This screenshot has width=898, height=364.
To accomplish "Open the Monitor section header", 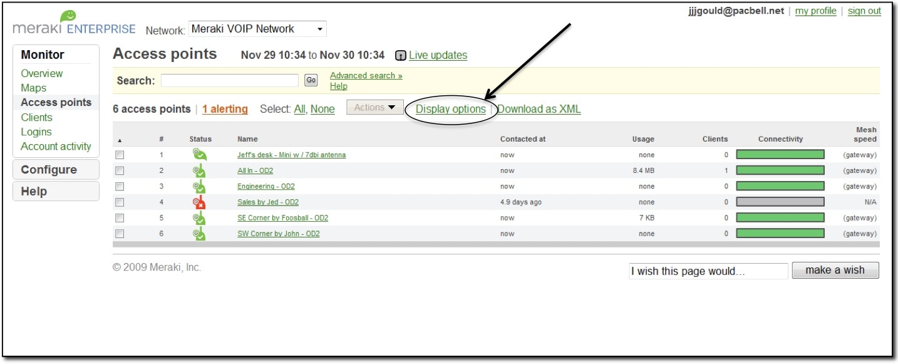I will click(x=43, y=55).
